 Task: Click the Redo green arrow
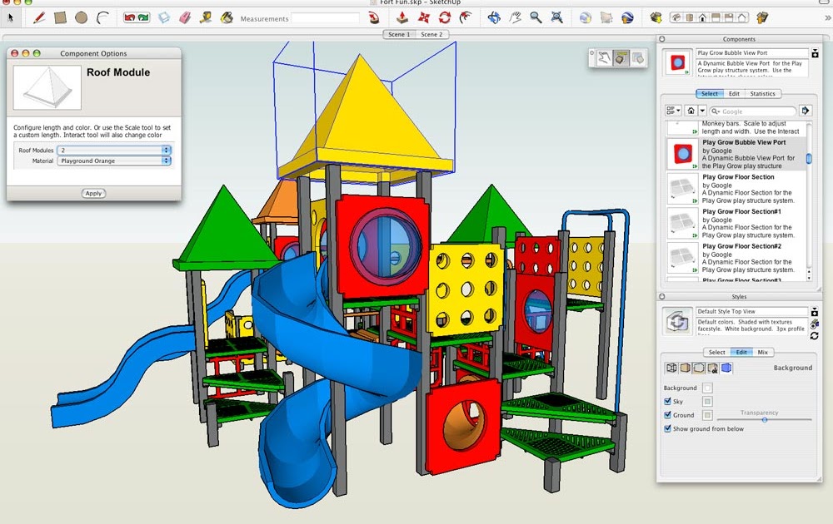[143, 18]
